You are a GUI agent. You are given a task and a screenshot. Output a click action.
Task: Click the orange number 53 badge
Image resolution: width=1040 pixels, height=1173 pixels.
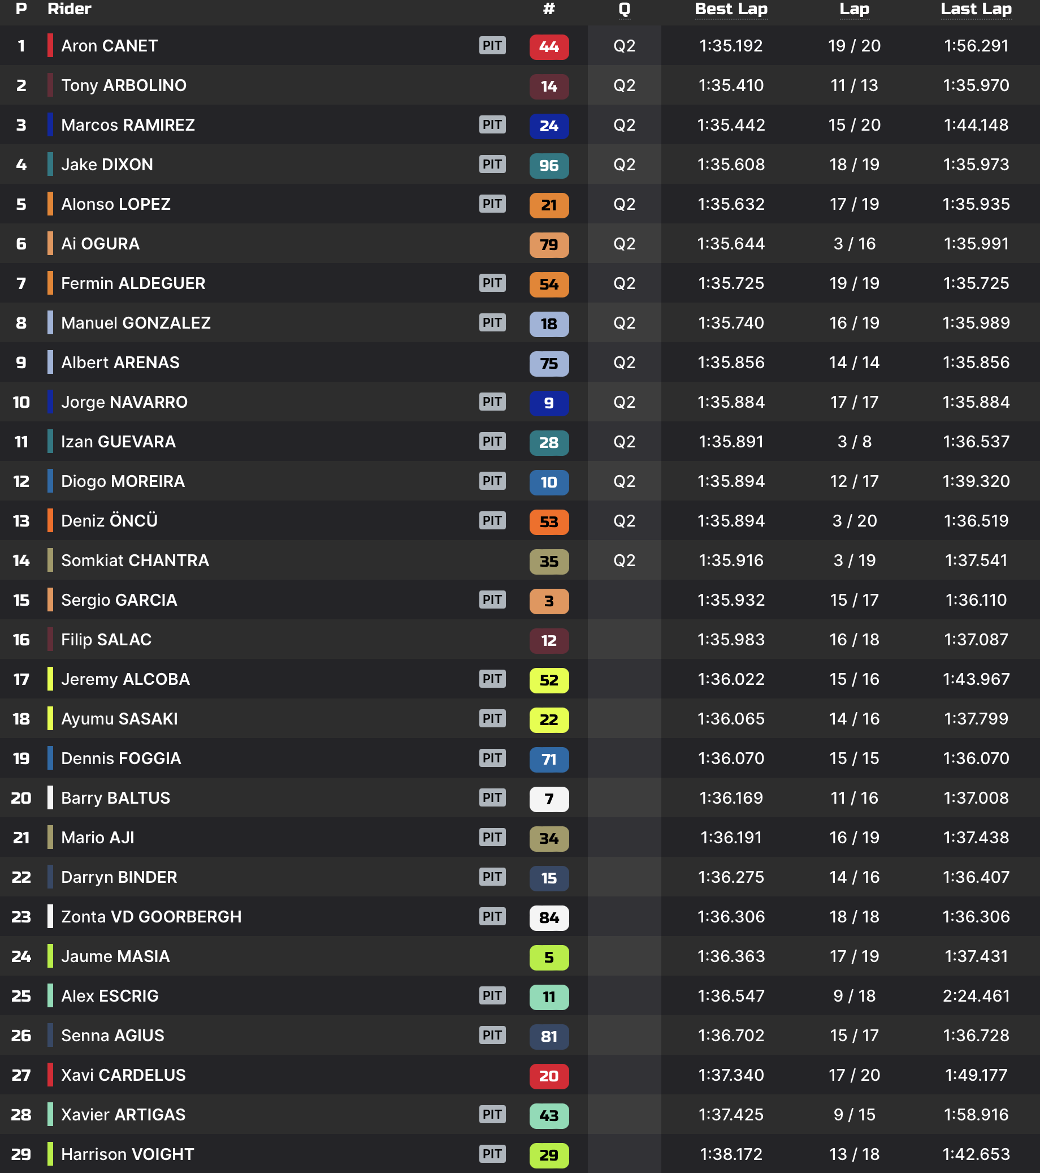point(548,521)
